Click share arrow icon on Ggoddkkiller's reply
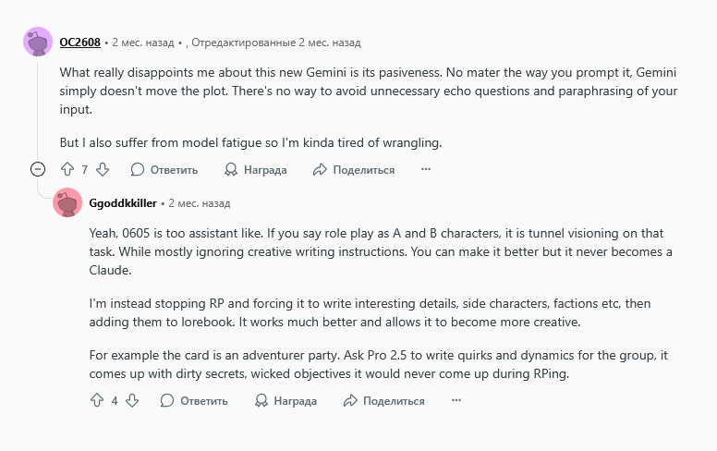717x451 pixels. pyautogui.click(x=350, y=400)
